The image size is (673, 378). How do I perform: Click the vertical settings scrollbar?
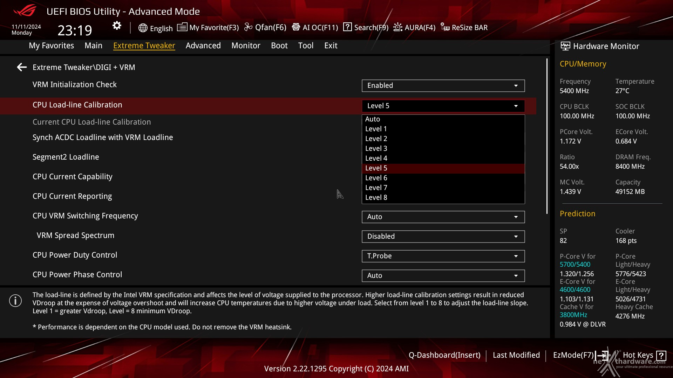pyautogui.click(x=547, y=136)
